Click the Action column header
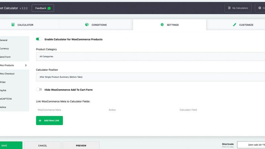The image size is (265, 149). click(112, 110)
